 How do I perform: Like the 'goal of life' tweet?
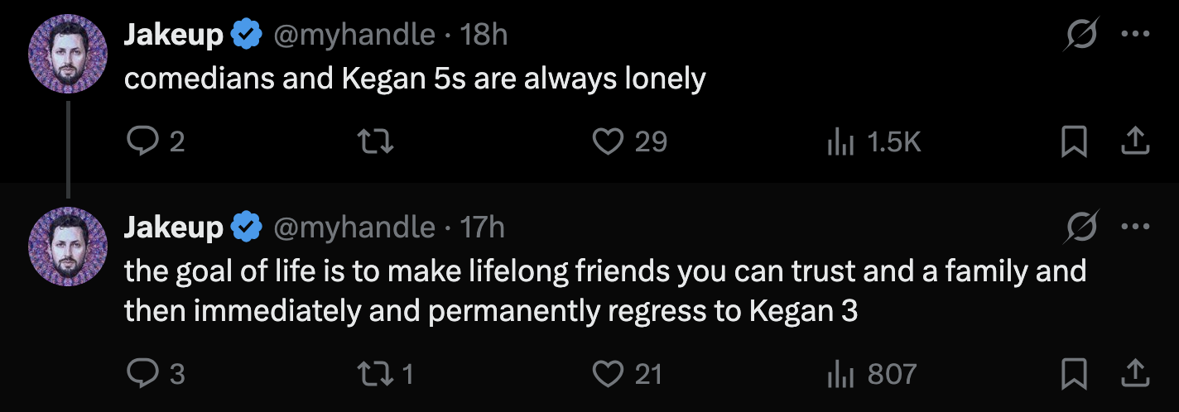(609, 374)
